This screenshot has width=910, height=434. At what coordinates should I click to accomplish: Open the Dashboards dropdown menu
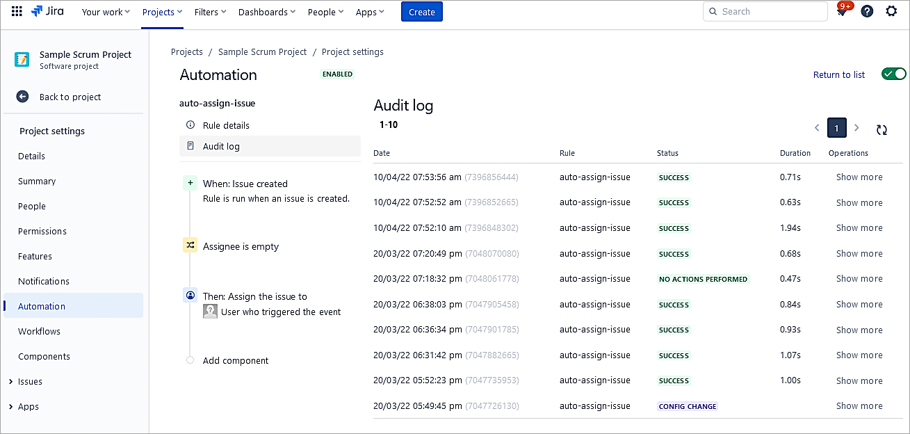point(266,12)
